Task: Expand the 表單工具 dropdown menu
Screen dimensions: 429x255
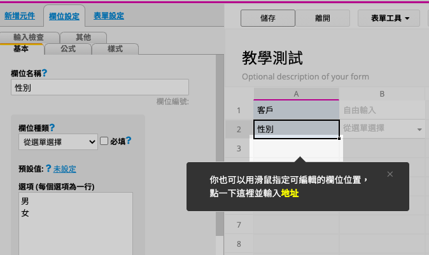Action: click(389, 18)
